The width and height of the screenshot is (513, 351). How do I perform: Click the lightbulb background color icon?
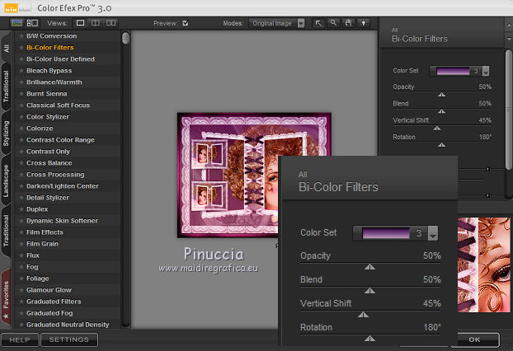tap(364, 23)
